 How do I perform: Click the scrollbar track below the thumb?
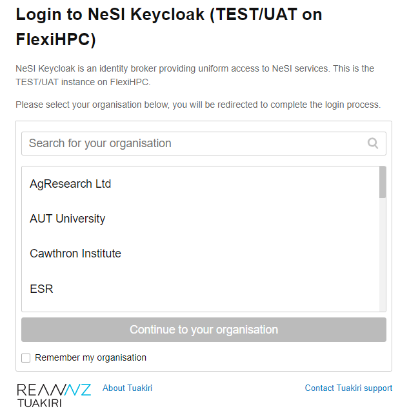coord(383,258)
